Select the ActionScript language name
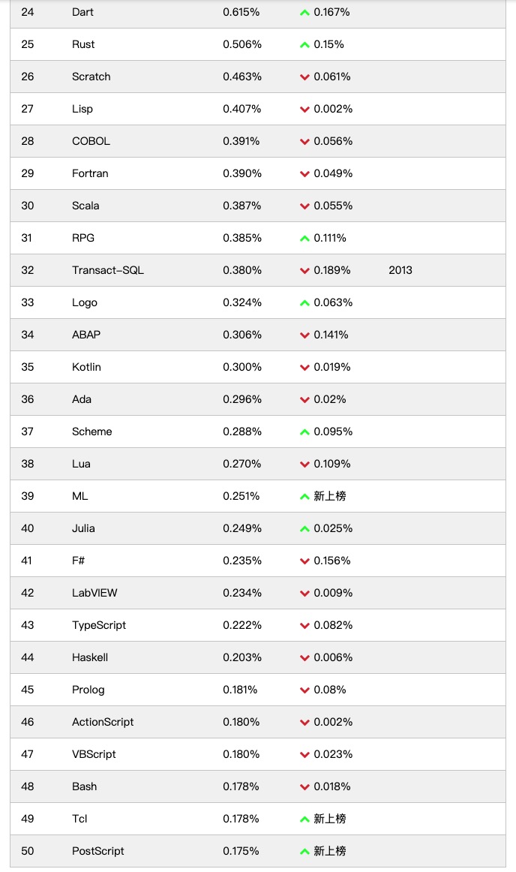The height and width of the screenshot is (872, 516). pyautogui.click(x=103, y=722)
